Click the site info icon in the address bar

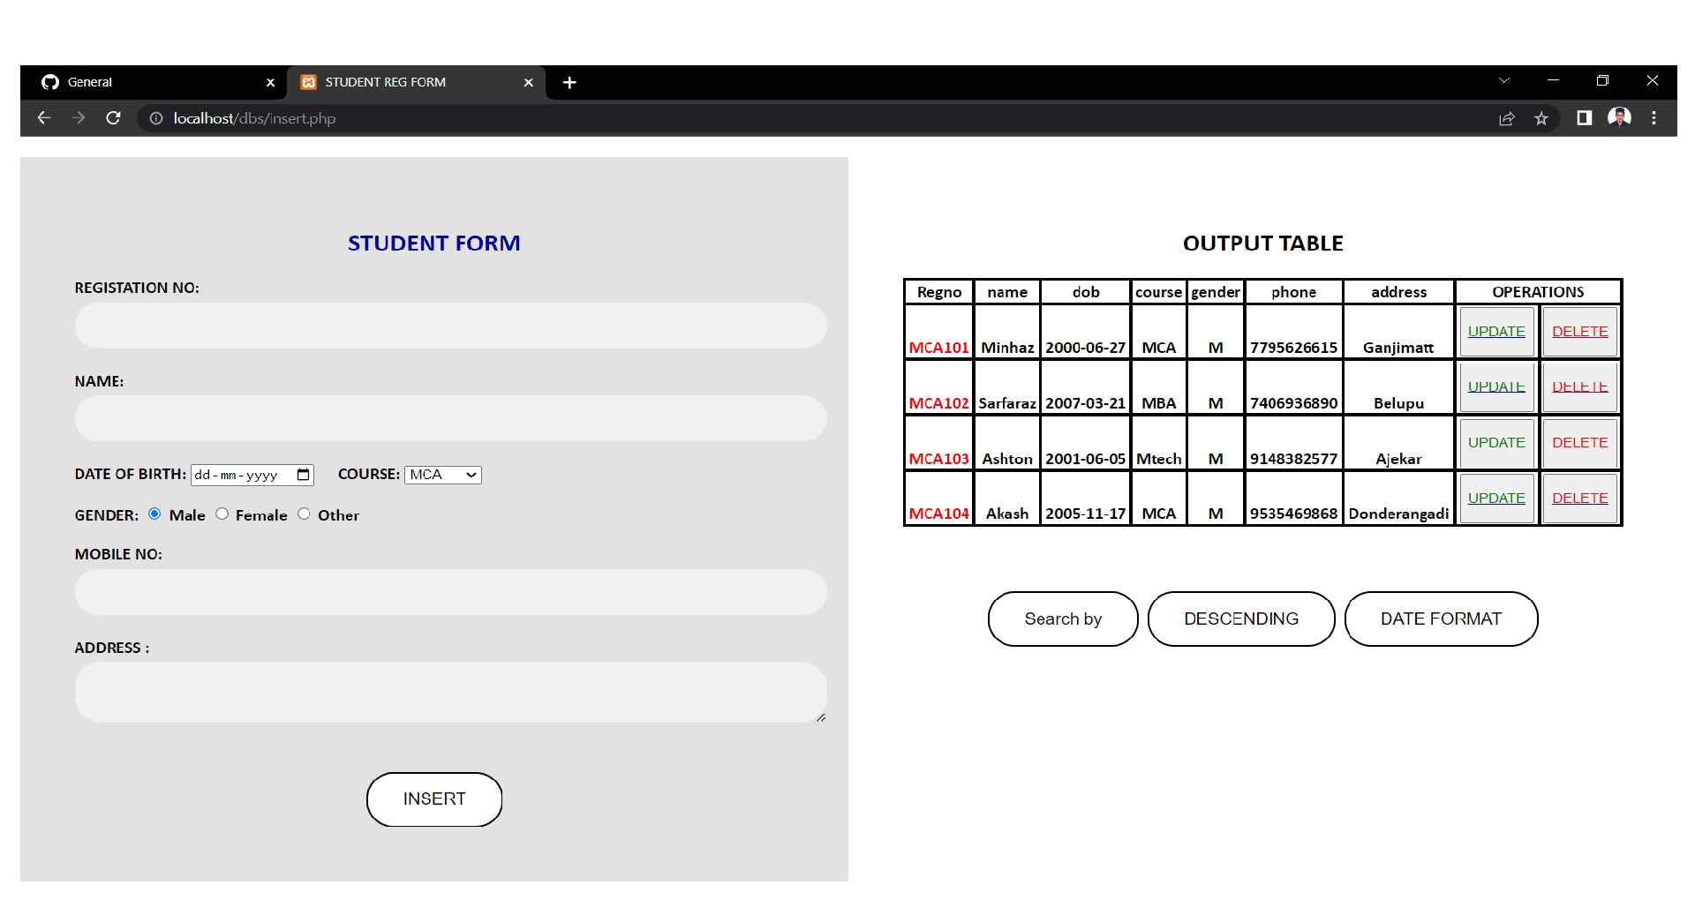click(x=154, y=117)
